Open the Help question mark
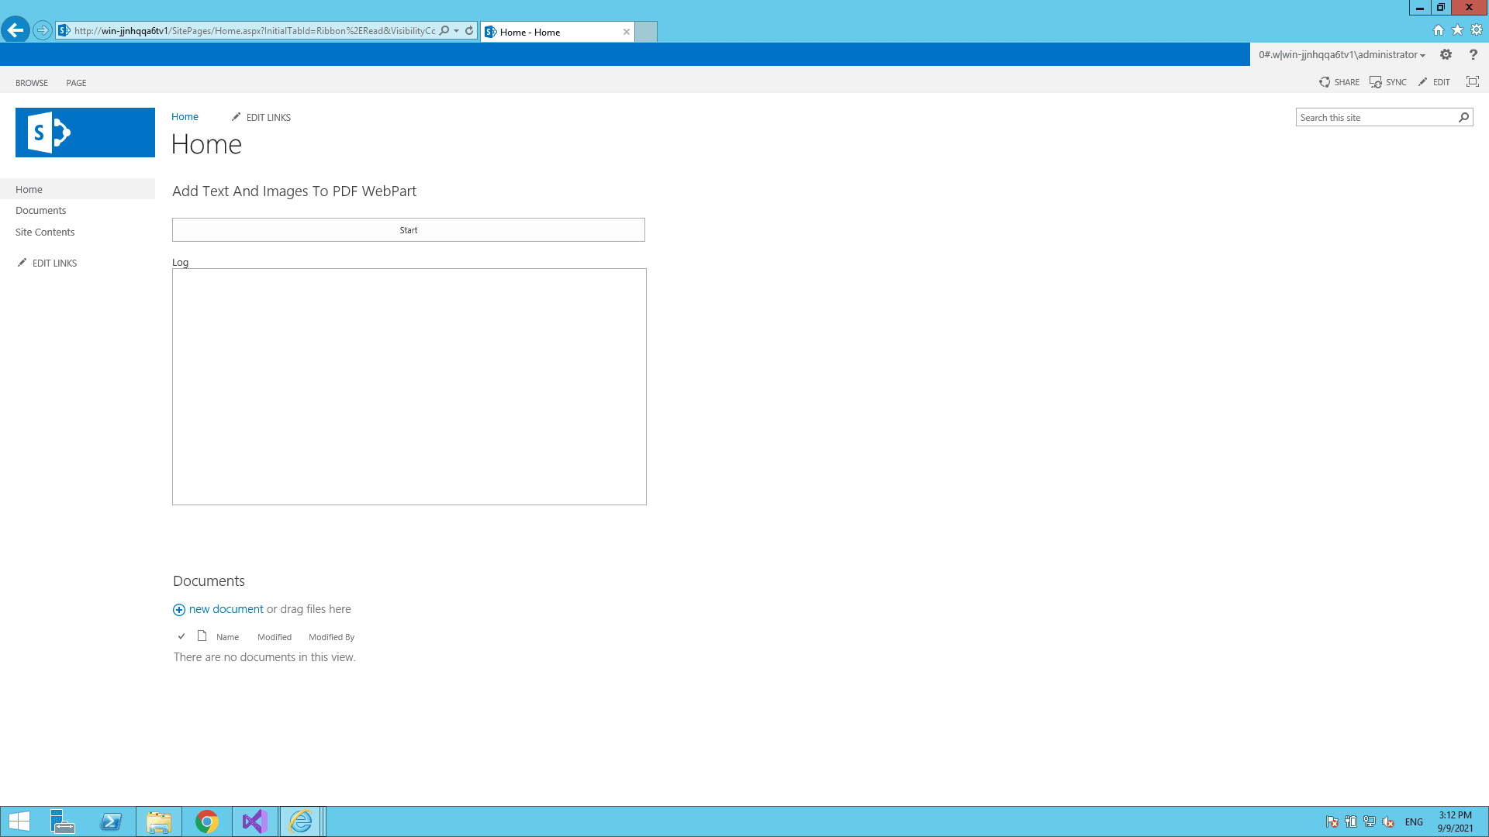This screenshot has height=837, width=1489. pos(1473,55)
